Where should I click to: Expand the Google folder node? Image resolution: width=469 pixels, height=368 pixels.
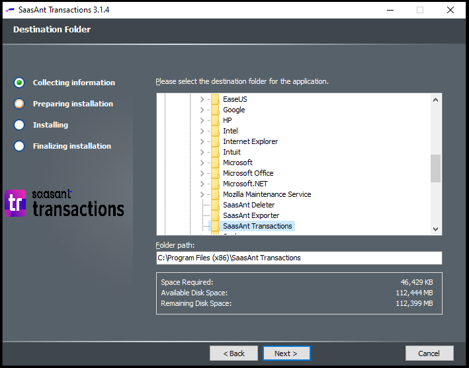(x=202, y=110)
